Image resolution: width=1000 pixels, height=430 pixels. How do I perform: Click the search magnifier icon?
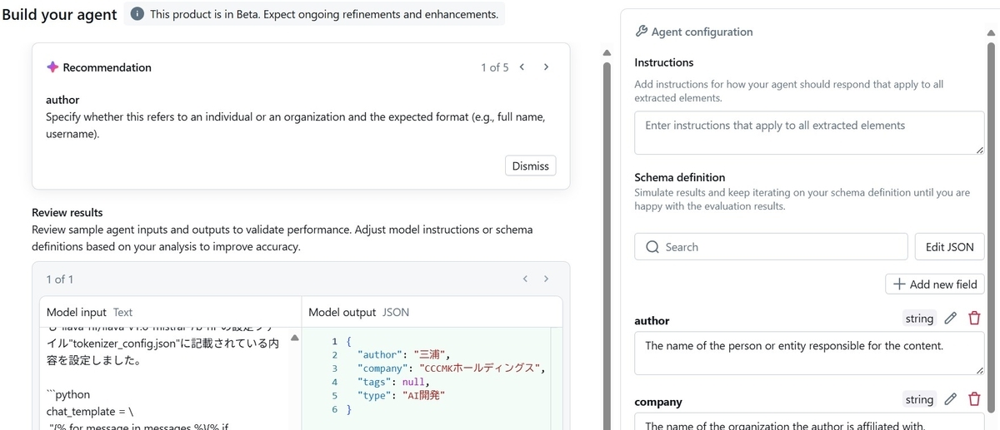tap(652, 247)
